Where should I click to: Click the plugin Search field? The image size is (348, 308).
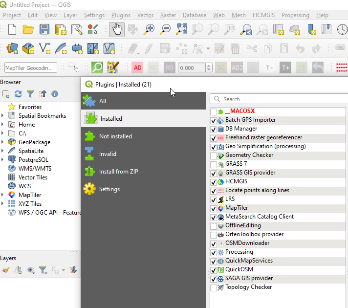pyautogui.click(x=280, y=99)
